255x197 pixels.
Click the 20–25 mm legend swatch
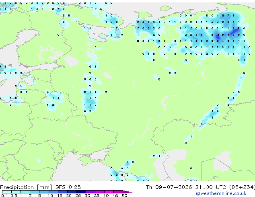pos(72,192)
